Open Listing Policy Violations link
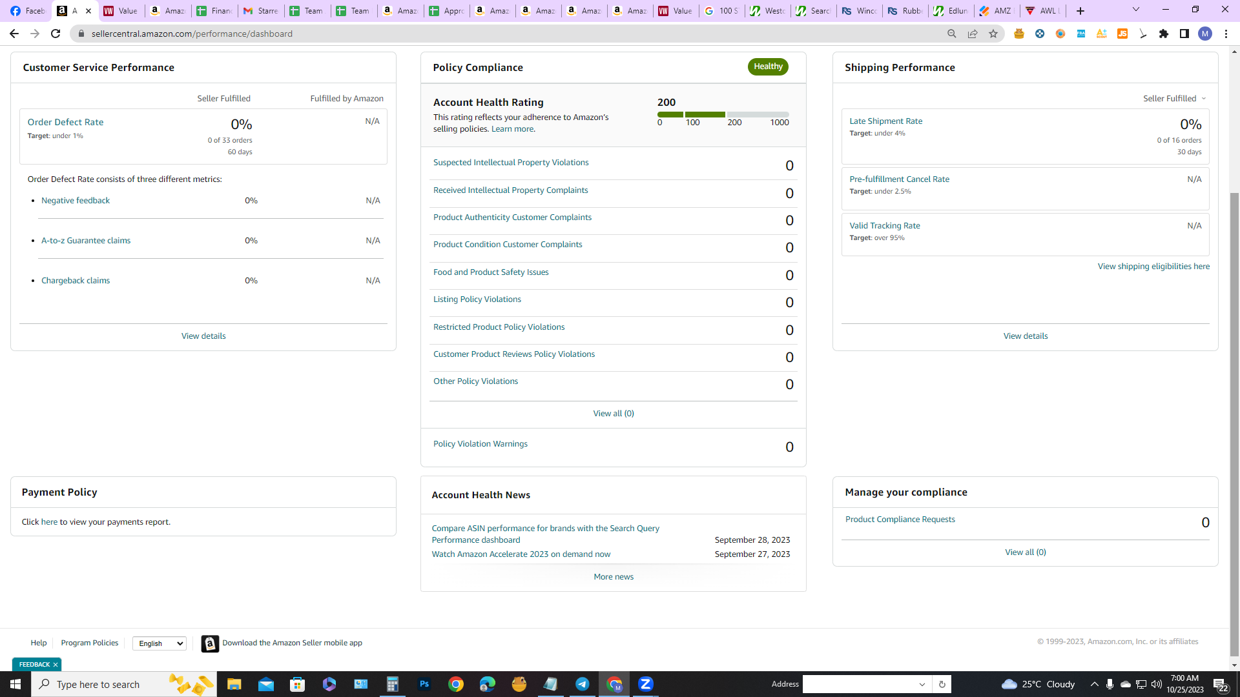 click(477, 299)
